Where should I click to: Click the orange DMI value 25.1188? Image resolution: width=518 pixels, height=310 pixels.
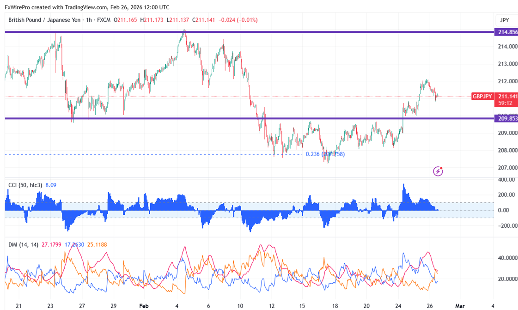[97, 245]
